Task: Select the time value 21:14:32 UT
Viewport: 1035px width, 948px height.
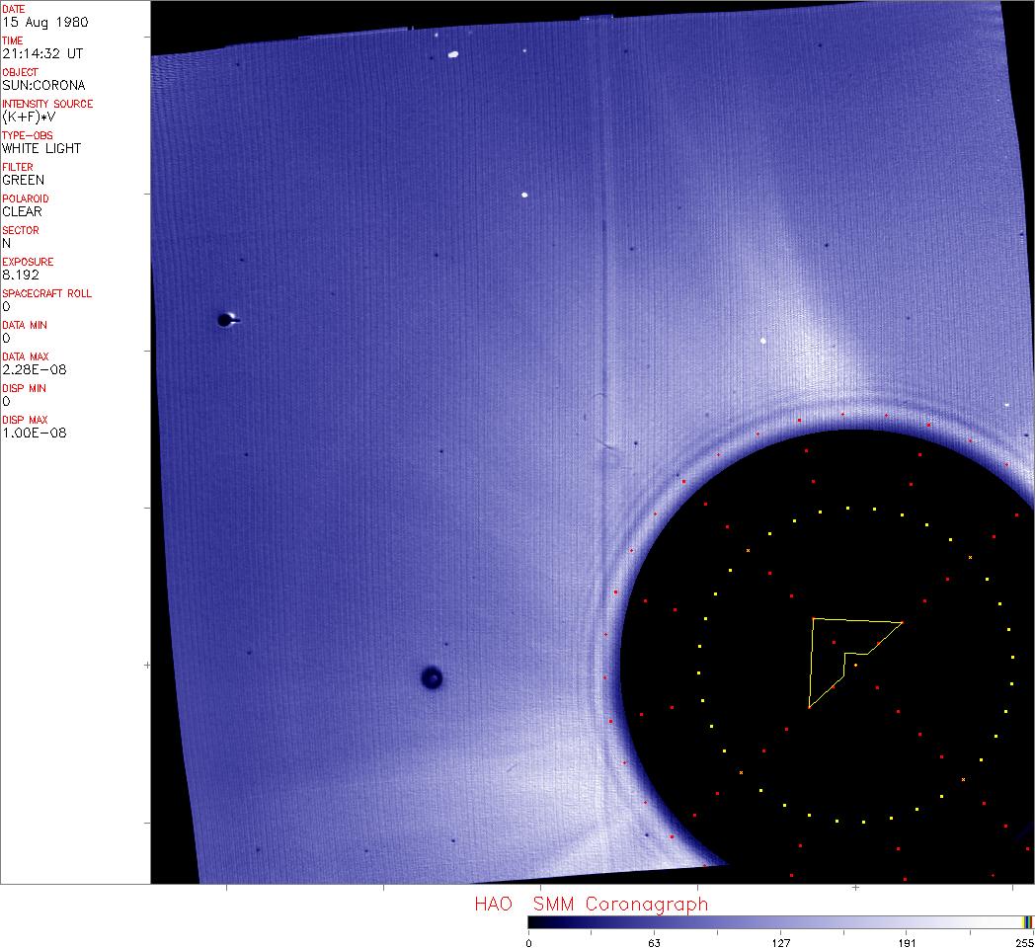Action: 41,53
